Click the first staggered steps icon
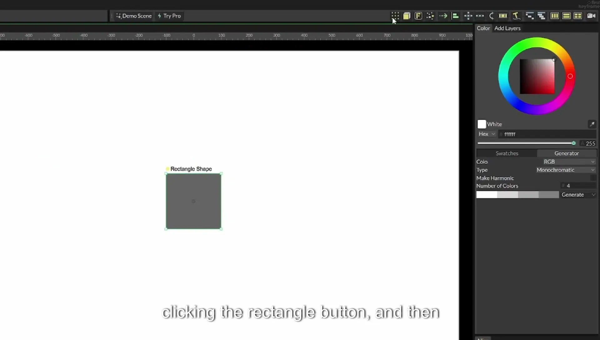Viewport: 600px width, 340px height. coord(529,16)
